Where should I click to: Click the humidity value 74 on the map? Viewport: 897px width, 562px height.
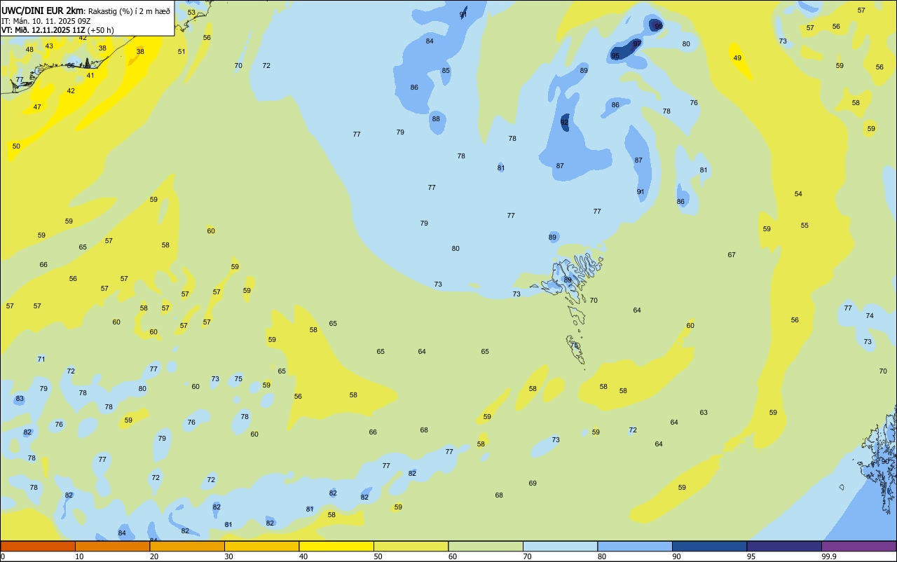click(870, 316)
